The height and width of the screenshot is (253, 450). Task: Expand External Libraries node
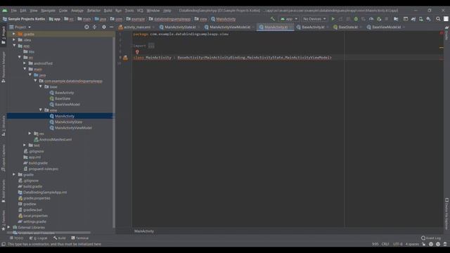coord(8,227)
